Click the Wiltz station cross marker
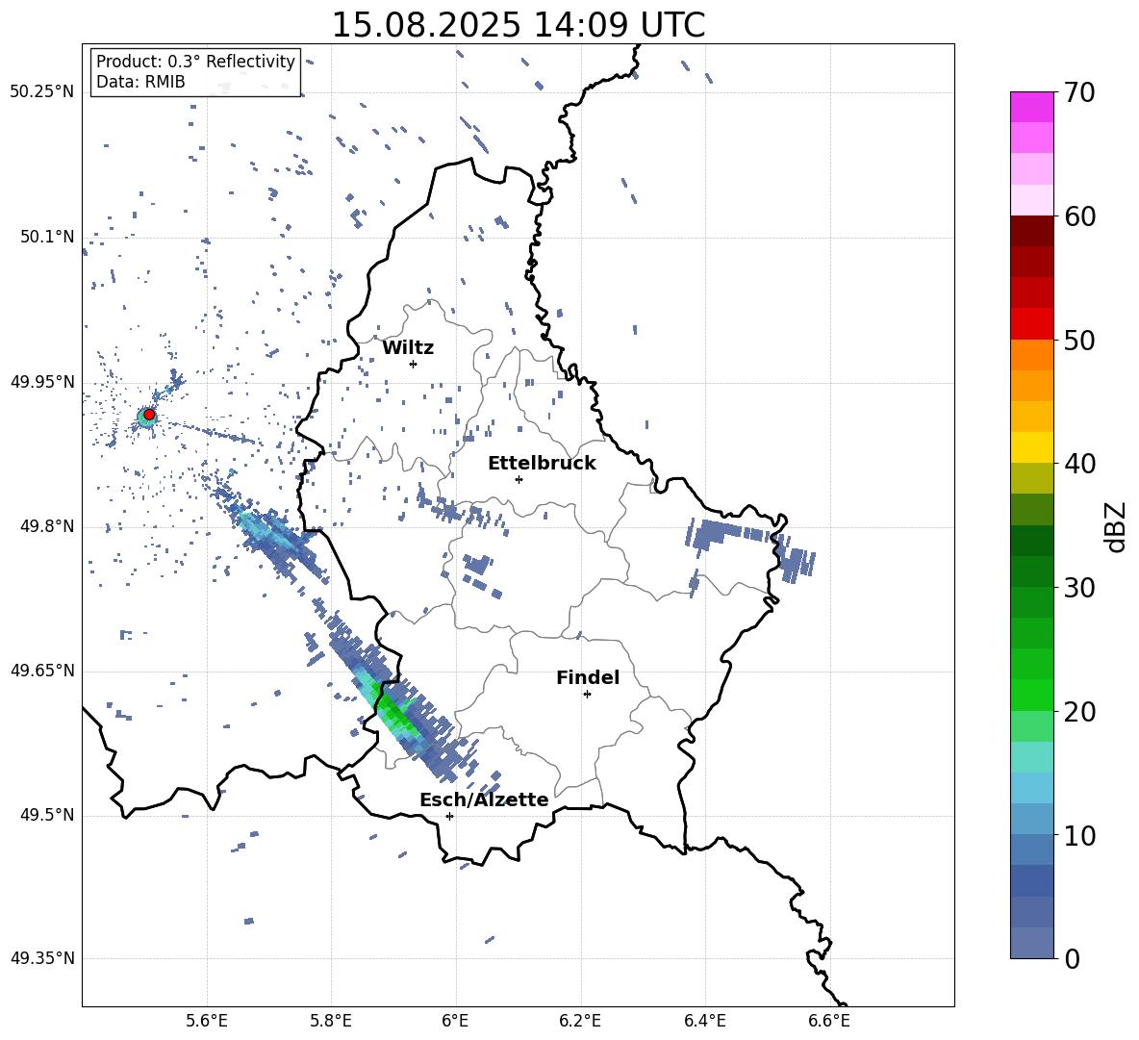This screenshot has width=1139, height=1040. (414, 364)
